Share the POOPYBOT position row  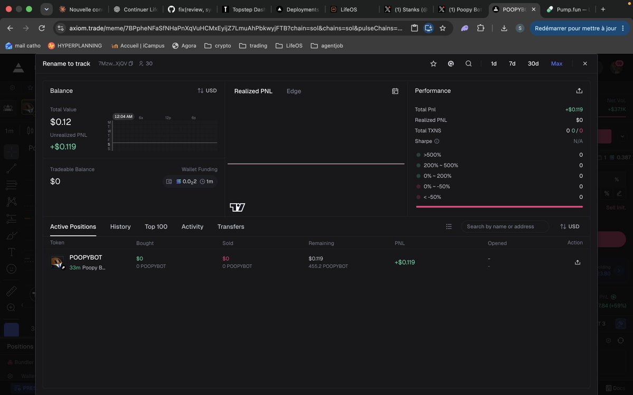coord(577,262)
